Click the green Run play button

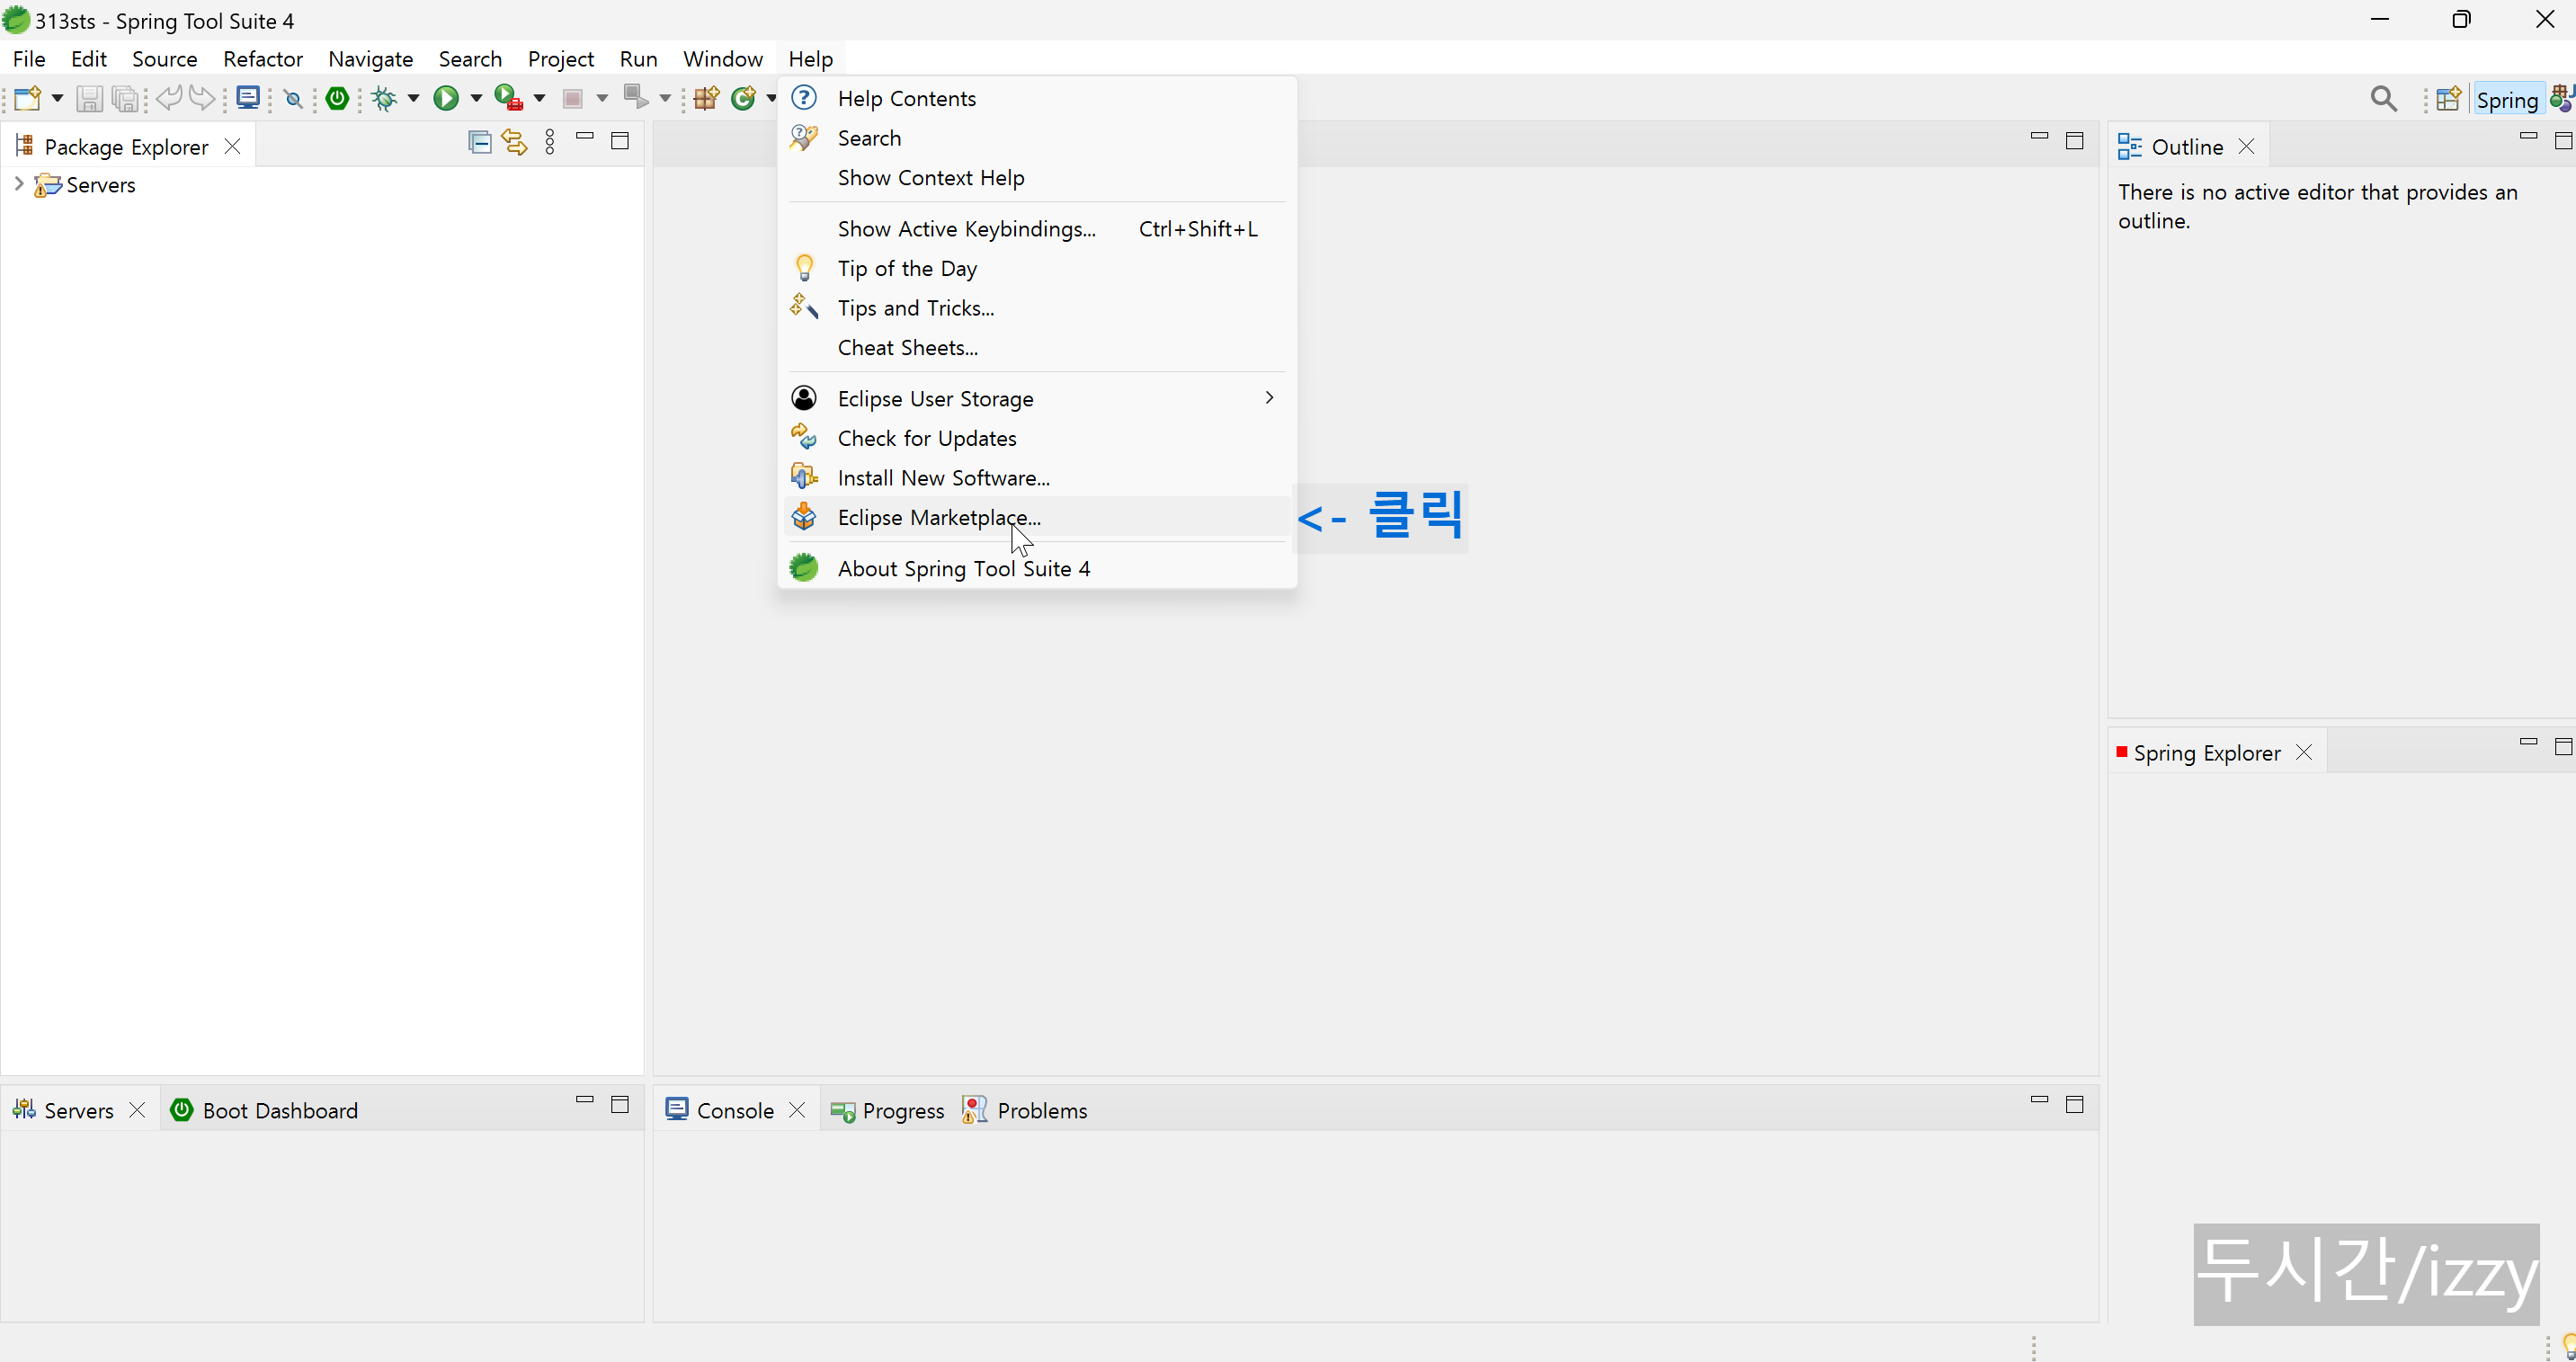(x=446, y=98)
